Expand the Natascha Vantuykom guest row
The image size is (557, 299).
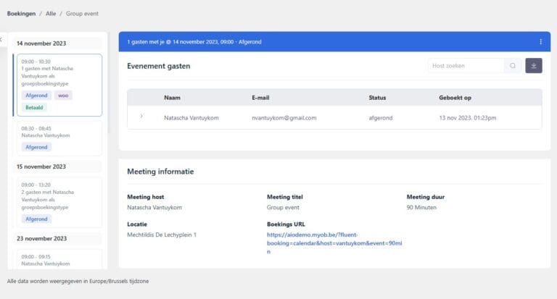coord(141,117)
